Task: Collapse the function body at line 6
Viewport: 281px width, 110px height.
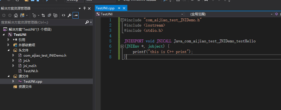Action: pyautogui.click(x=122, y=46)
